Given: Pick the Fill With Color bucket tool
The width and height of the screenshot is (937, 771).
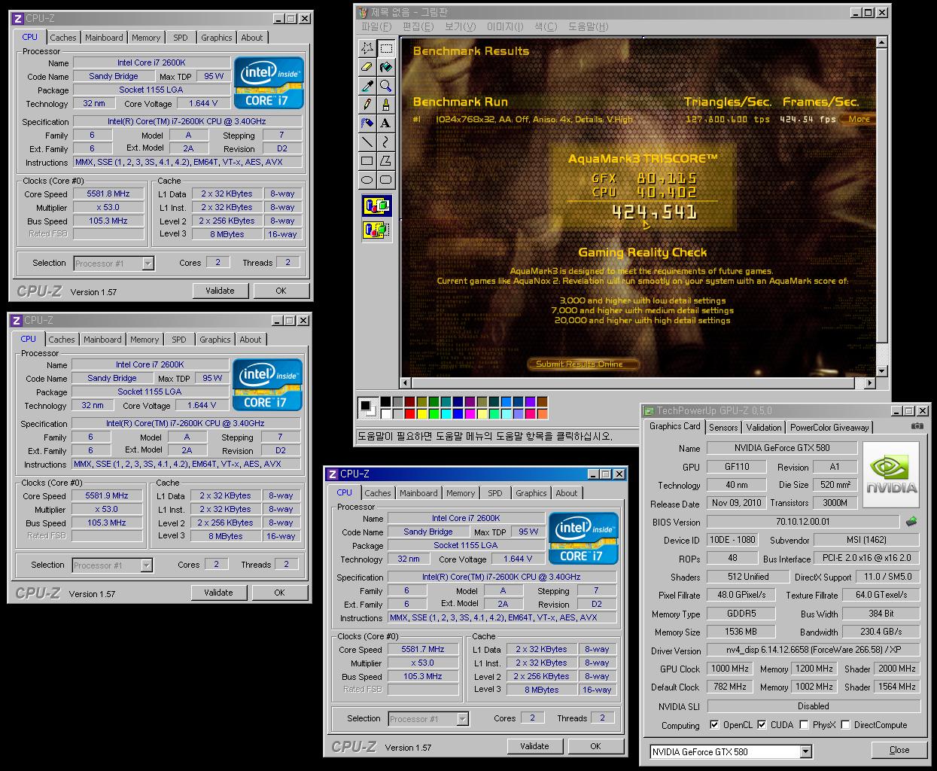Looking at the screenshot, I should pos(385,68).
